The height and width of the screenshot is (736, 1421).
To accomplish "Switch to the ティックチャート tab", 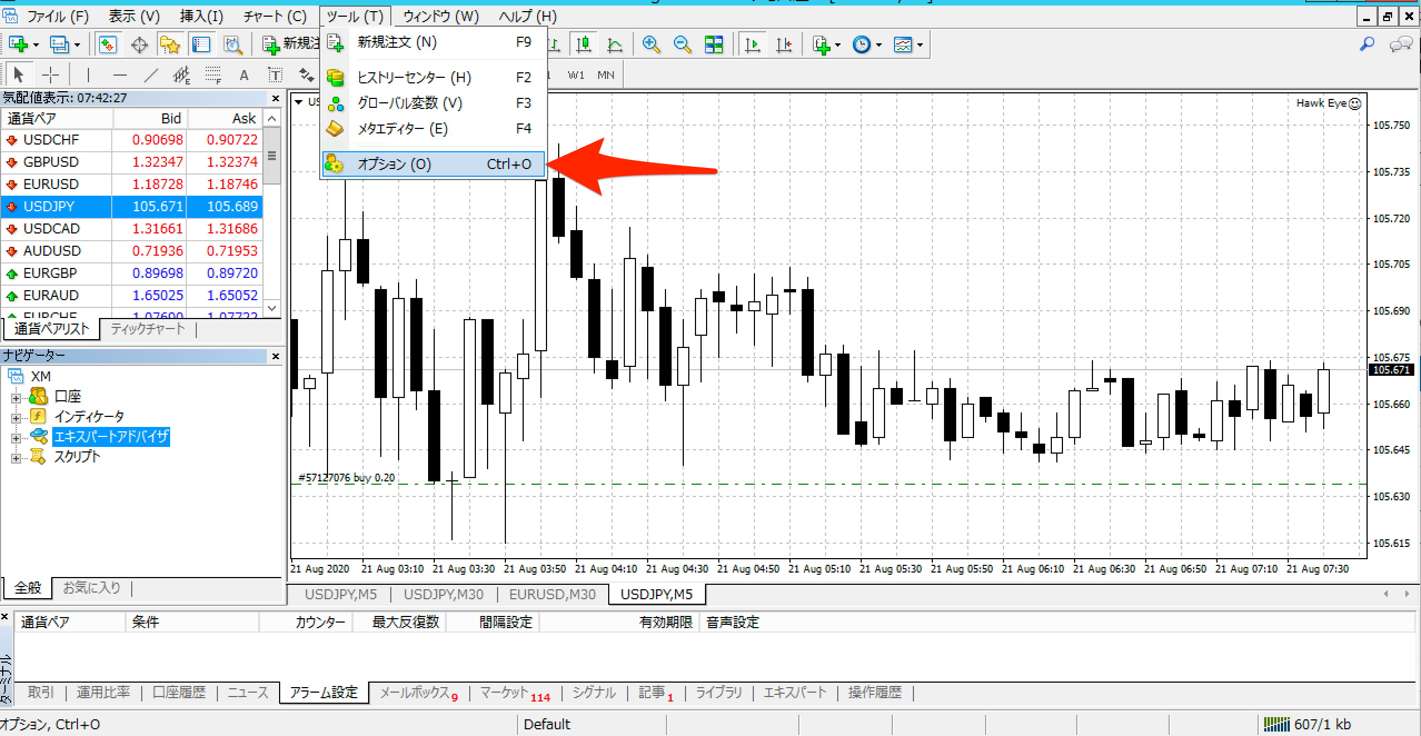I will pos(147,329).
